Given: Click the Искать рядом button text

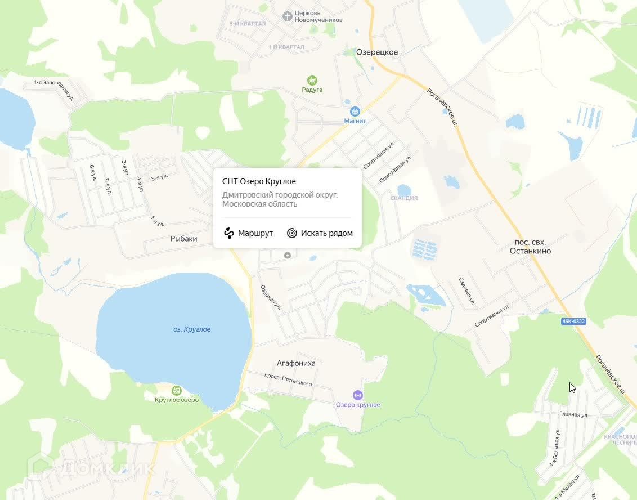Looking at the screenshot, I should pyautogui.click(x=326, y=233).
